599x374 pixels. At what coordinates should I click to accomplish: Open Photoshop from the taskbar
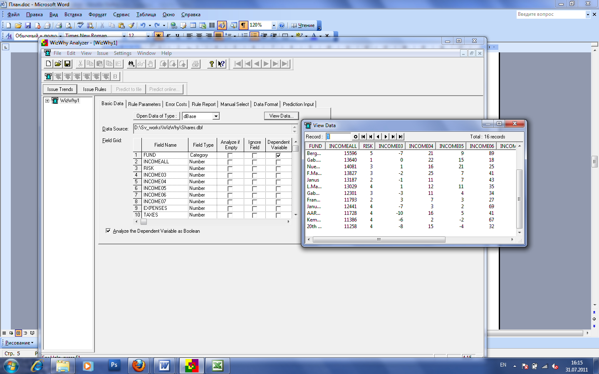click(x=114, y=366)
